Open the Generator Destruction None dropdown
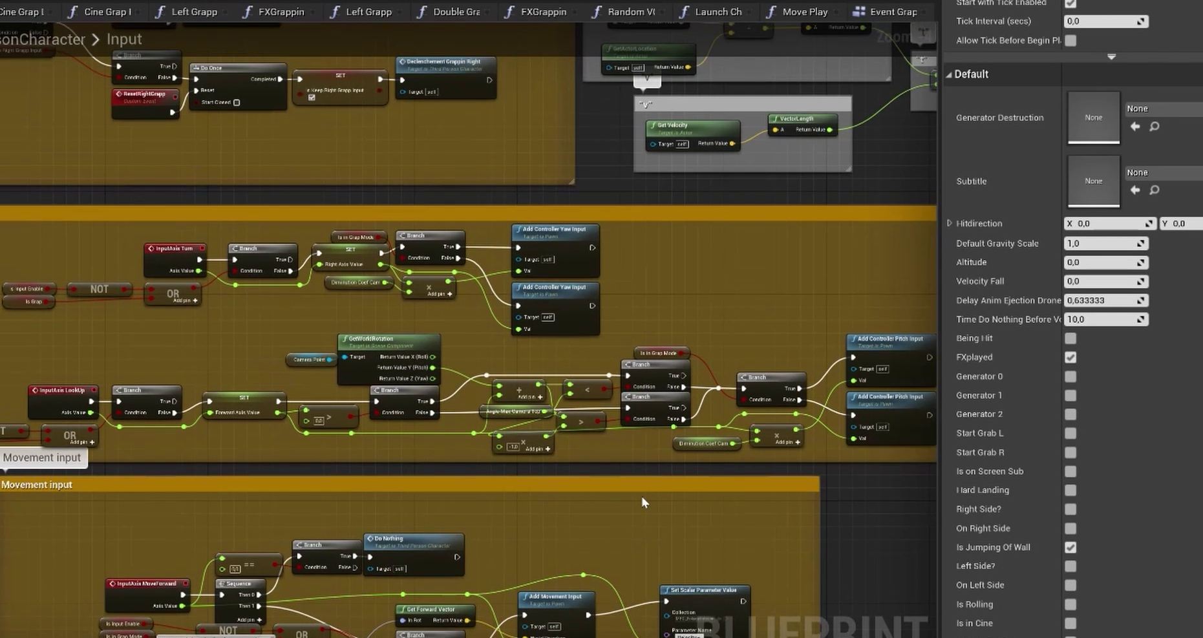The image size is (1203, 638). (x=1162, y=109)
